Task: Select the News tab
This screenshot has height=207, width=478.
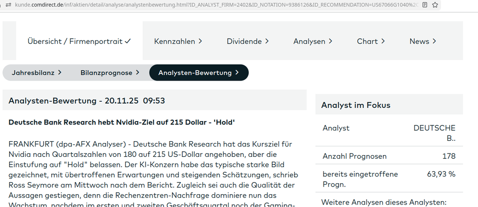Action: click(x=422, y=41)
